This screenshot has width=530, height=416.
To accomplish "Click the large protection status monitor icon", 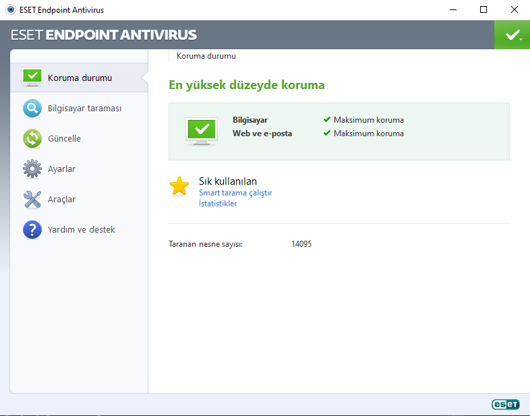I will point(201,131).
